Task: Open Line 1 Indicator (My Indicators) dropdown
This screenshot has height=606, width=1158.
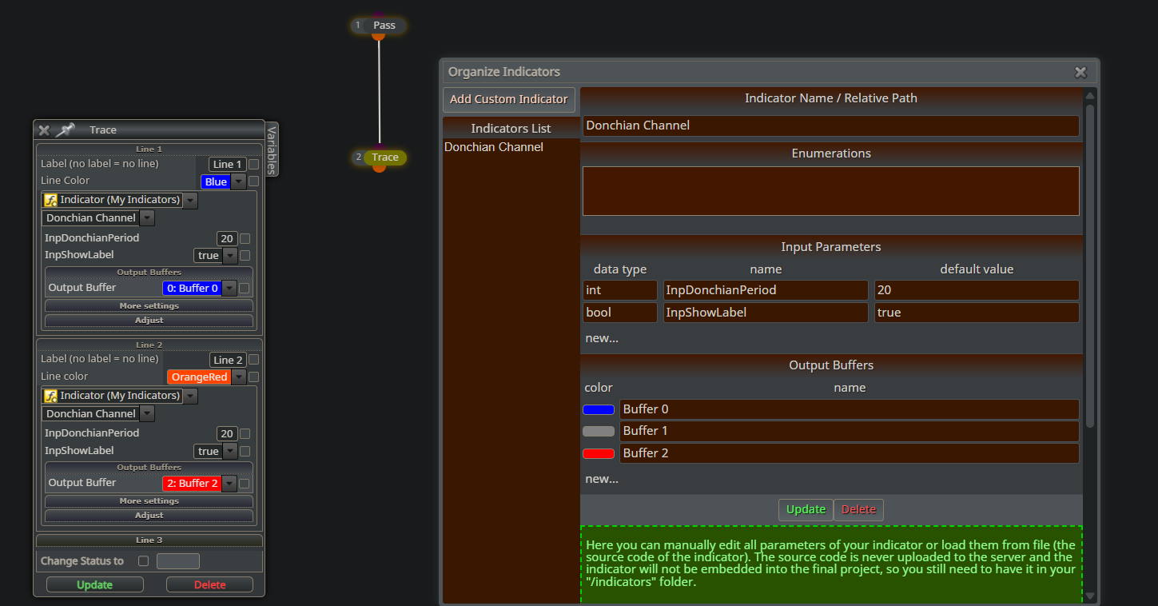Action: [x=189, y=200]
